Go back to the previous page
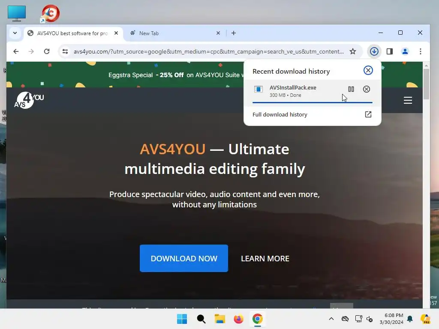 click(16, 51)
